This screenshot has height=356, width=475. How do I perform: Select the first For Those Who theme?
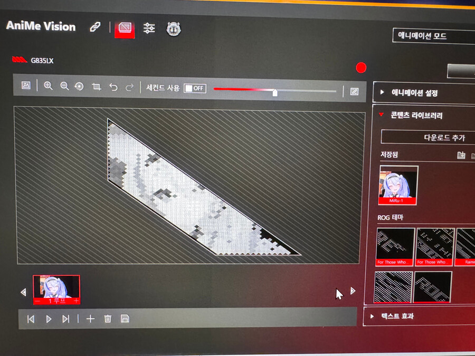395,247
